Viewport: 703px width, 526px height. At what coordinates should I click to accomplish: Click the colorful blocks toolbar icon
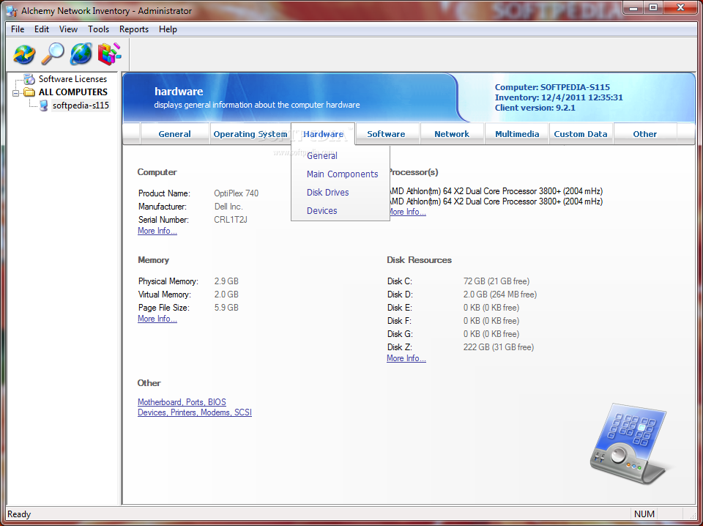coord(109,53)
